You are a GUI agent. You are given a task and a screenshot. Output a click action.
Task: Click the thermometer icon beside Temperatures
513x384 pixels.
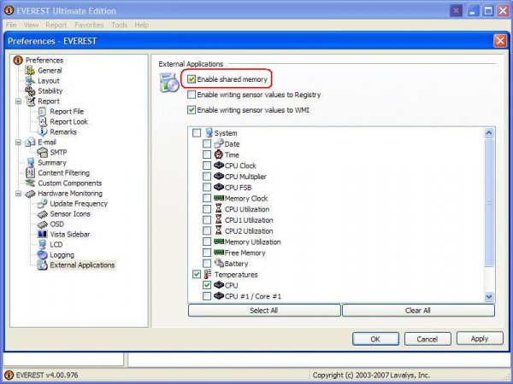pyautogui.click(x=208, y=274)
